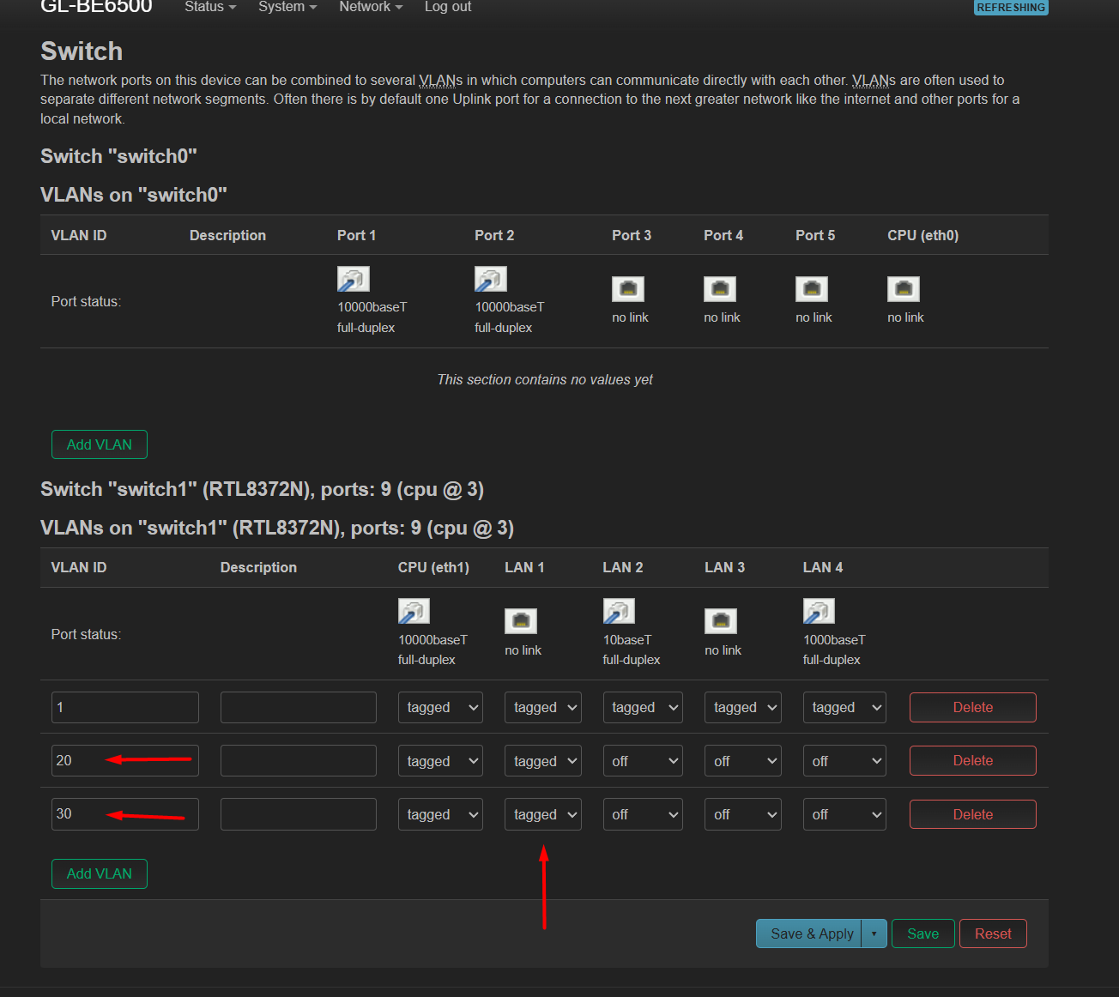Click the 'Switch "switch0"' heading

pyautogui.click(x=118, y=156)
